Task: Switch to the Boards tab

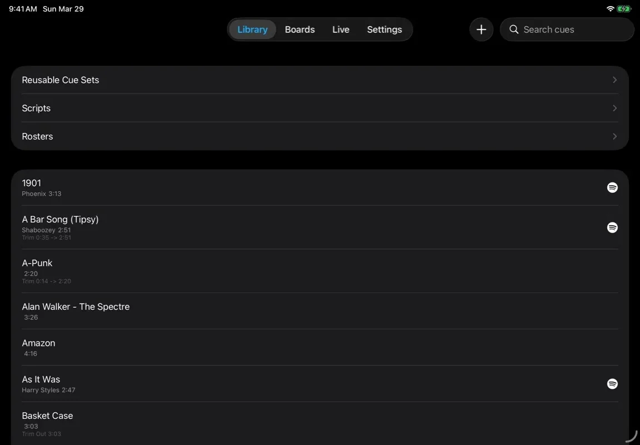Action: point(300,29)
